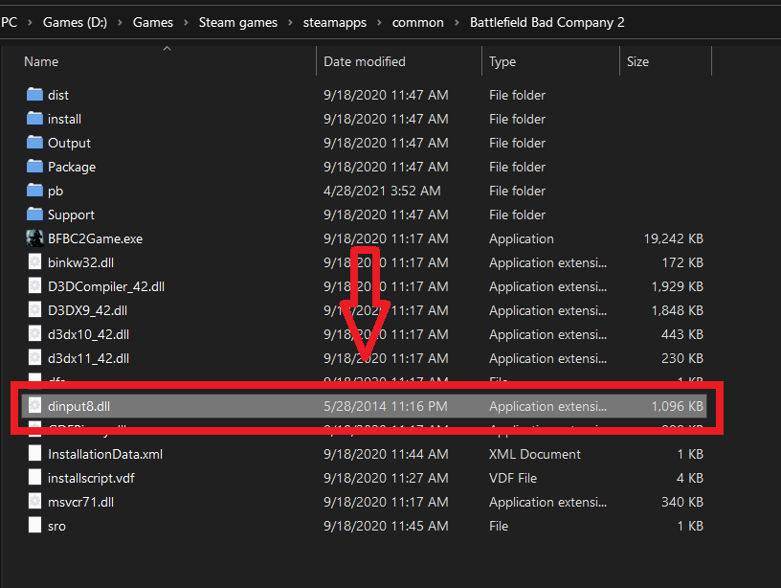Select InstallationData.xml file name
The height and width of the screenshot is (588, 781).
[105, 454]
